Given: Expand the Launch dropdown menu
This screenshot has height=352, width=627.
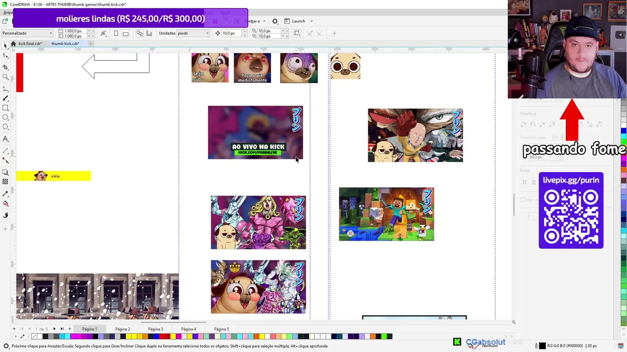Looking at the screenshot, I should click(x=311, y=21).
